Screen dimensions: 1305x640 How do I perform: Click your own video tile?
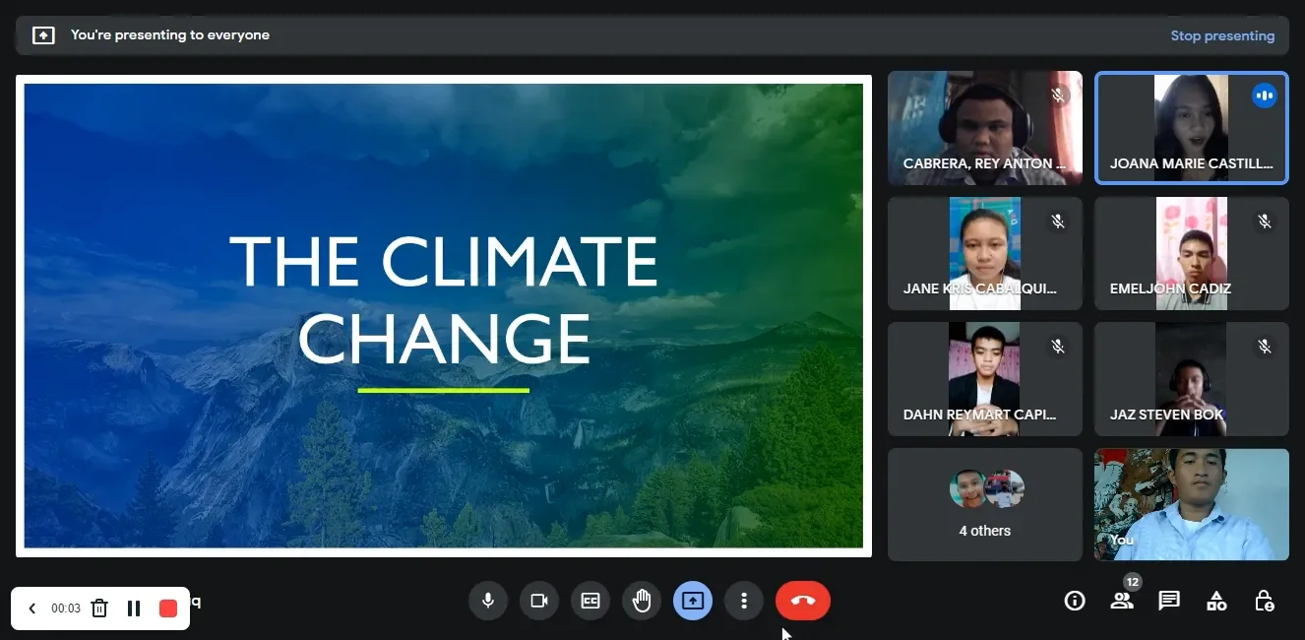1192,505
